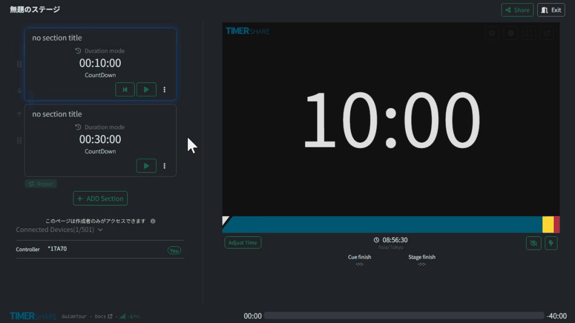The height and width of the screenshot is (323, 575).
Task: Toggle fullscreen icon in timer preview
Action: coord(529,33)
